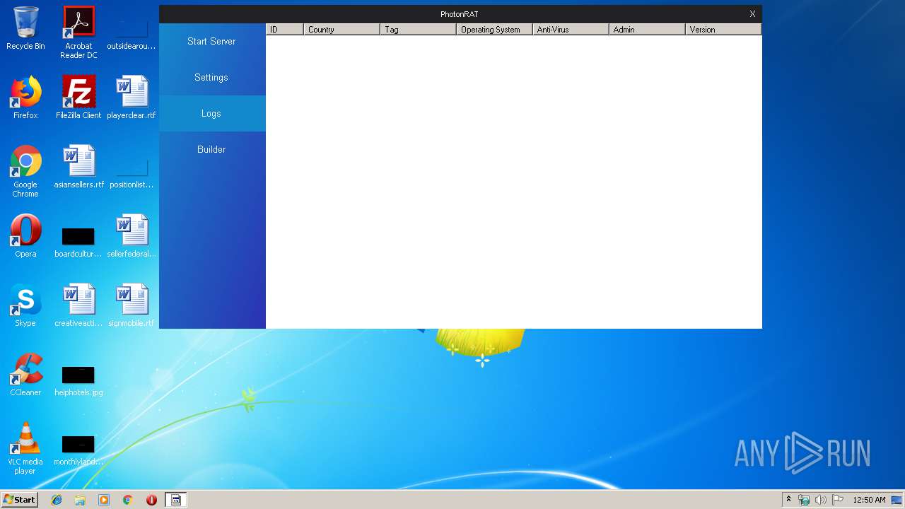Viewport: 905px width, 509px height.
Task: Open the Settings tab in PhotonRAT
Action: (x=212, y=77)
